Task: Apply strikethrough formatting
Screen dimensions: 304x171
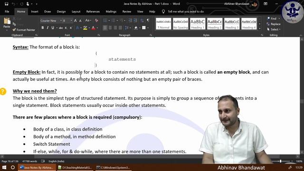Action: tap(61, 28)
